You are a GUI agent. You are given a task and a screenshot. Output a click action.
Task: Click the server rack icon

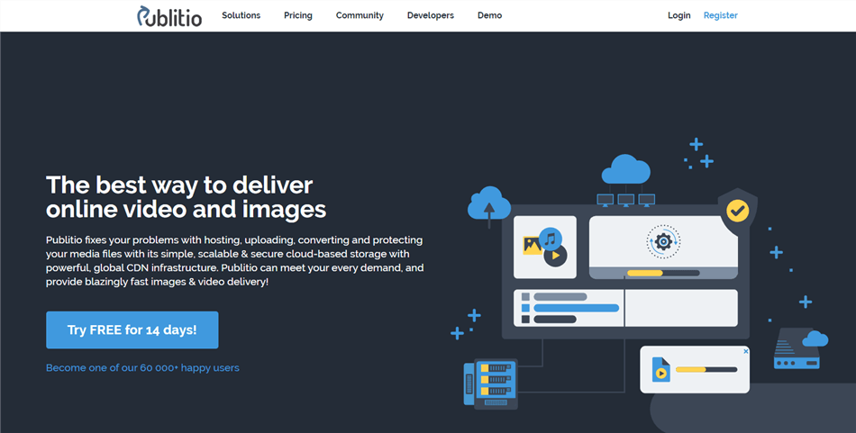490,383
